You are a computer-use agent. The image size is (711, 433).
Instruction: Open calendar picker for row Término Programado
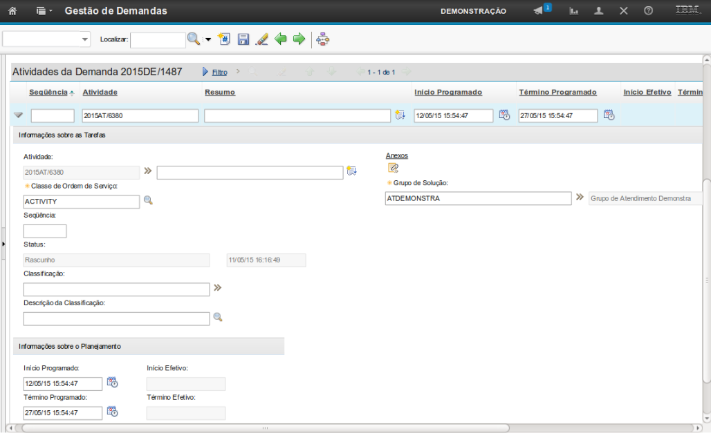pos(609,115)
